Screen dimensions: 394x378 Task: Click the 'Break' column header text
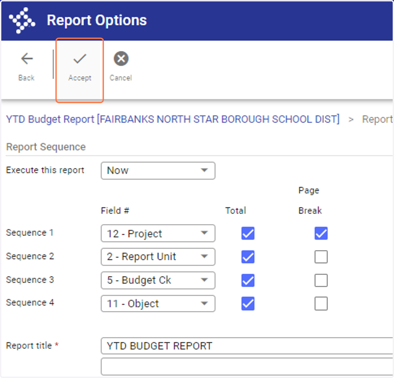(310, 211)
